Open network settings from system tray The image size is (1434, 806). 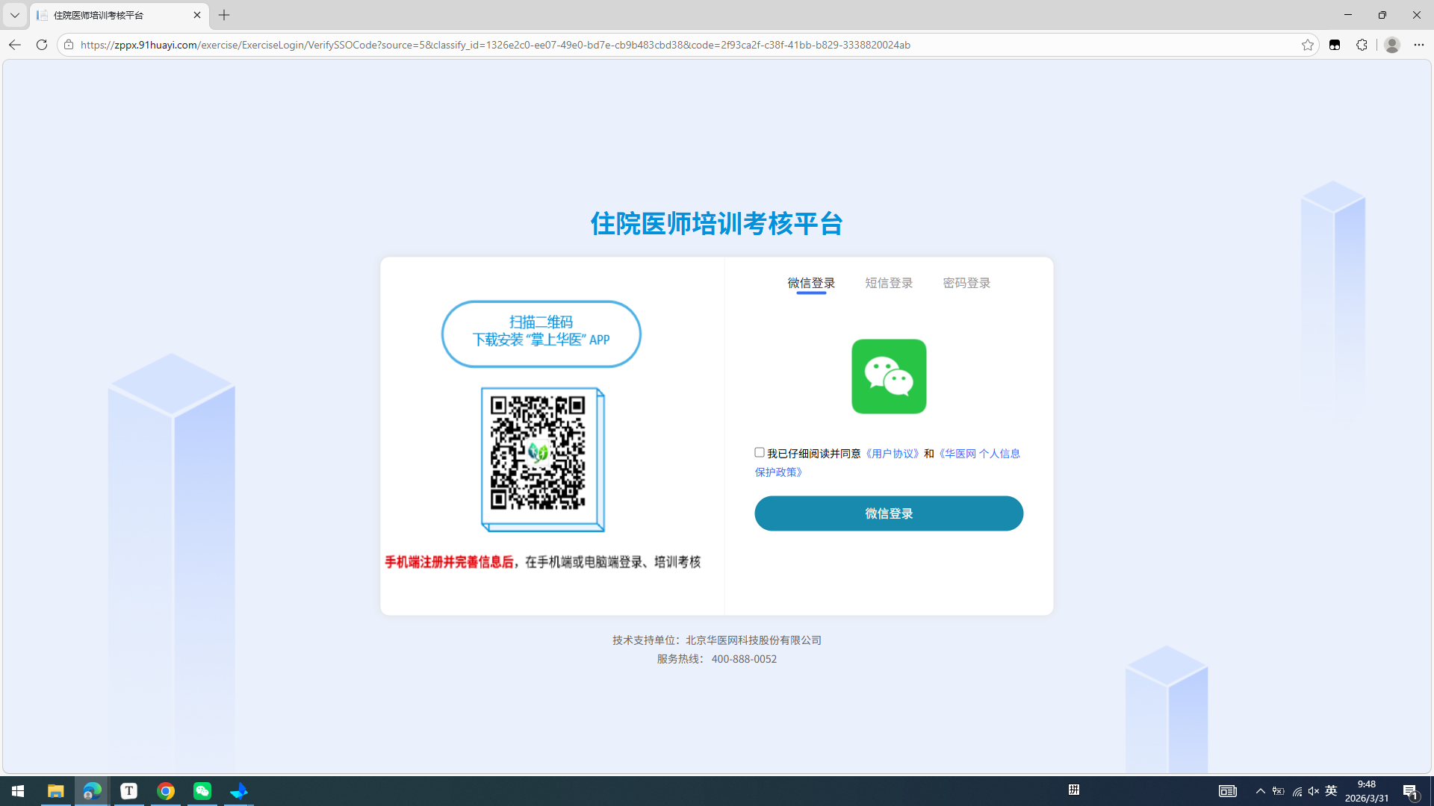tap(1297, 791)
